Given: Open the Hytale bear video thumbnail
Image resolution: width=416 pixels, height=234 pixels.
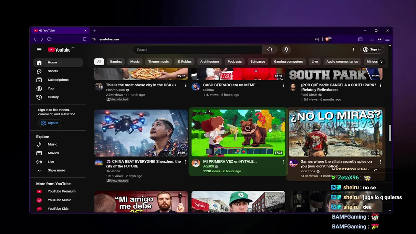Looking at the screenshot, I should (x=238, y=133).
